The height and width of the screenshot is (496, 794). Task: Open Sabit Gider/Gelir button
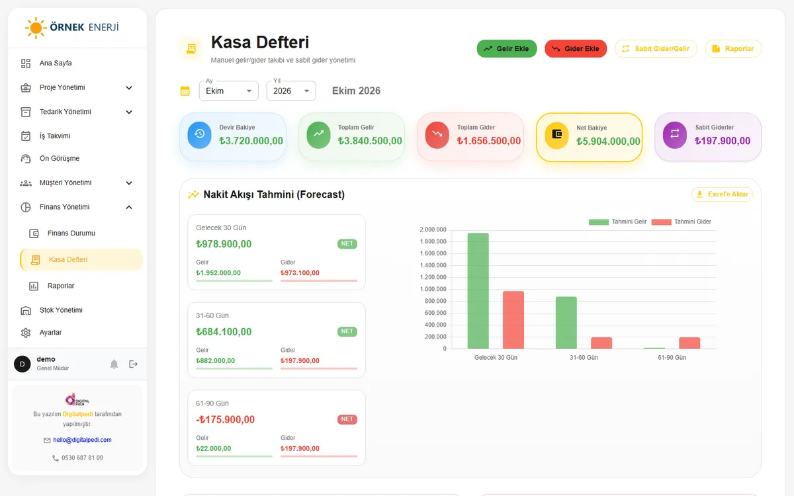point(656,49)
